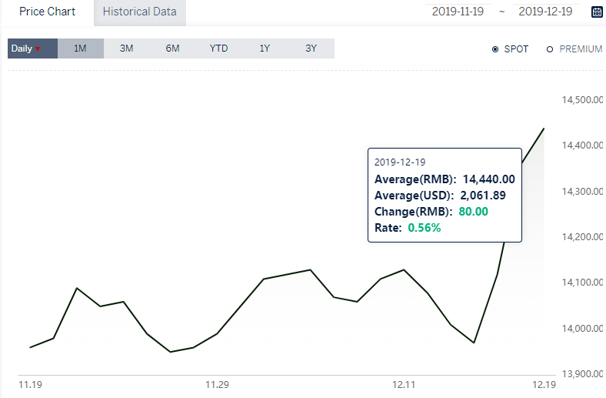Open the calendar date picker icon
Image resolution: width=606 pixels, height=398 pixels.
[597, 12]
